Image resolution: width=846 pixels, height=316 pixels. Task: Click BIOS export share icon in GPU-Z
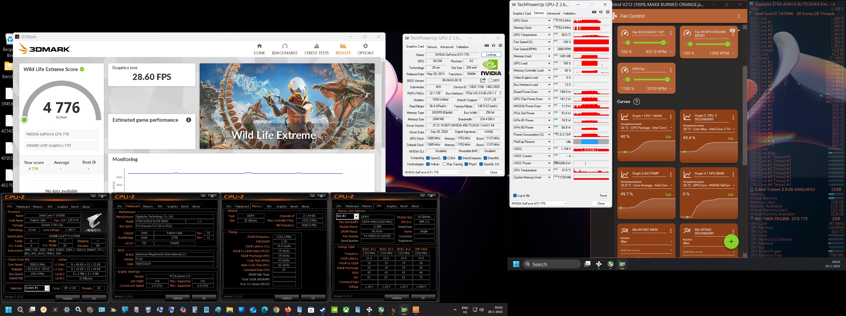pyautogui.click(x=483, y=80)
